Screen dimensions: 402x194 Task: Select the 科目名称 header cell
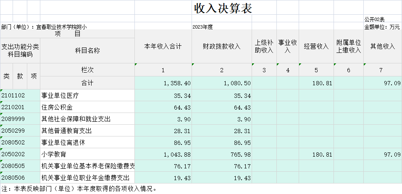click(x=87, y=51)
